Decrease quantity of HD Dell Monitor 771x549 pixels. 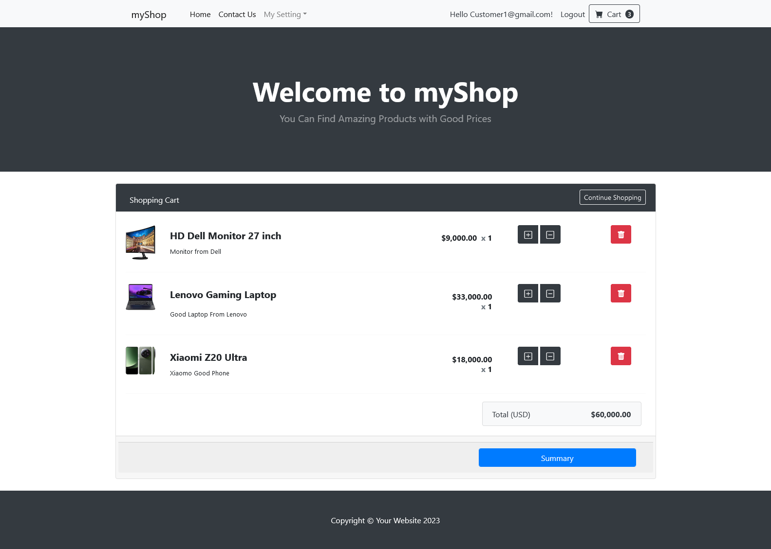point(550,235)
